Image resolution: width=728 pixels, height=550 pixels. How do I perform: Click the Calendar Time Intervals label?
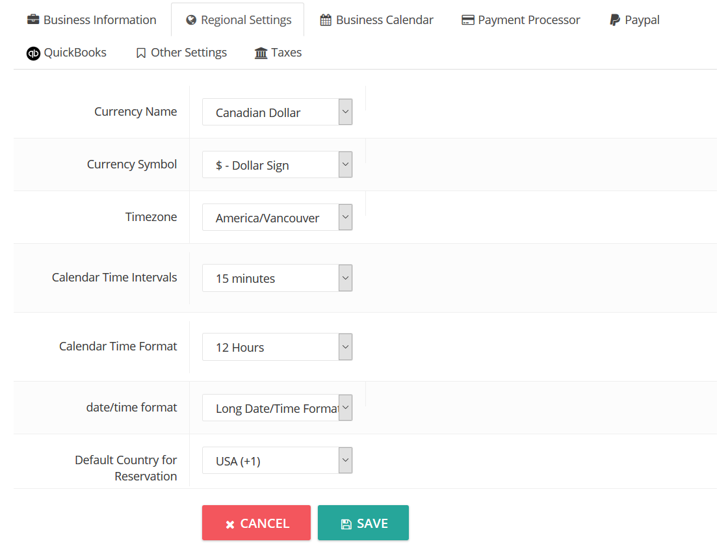point(114,278)
